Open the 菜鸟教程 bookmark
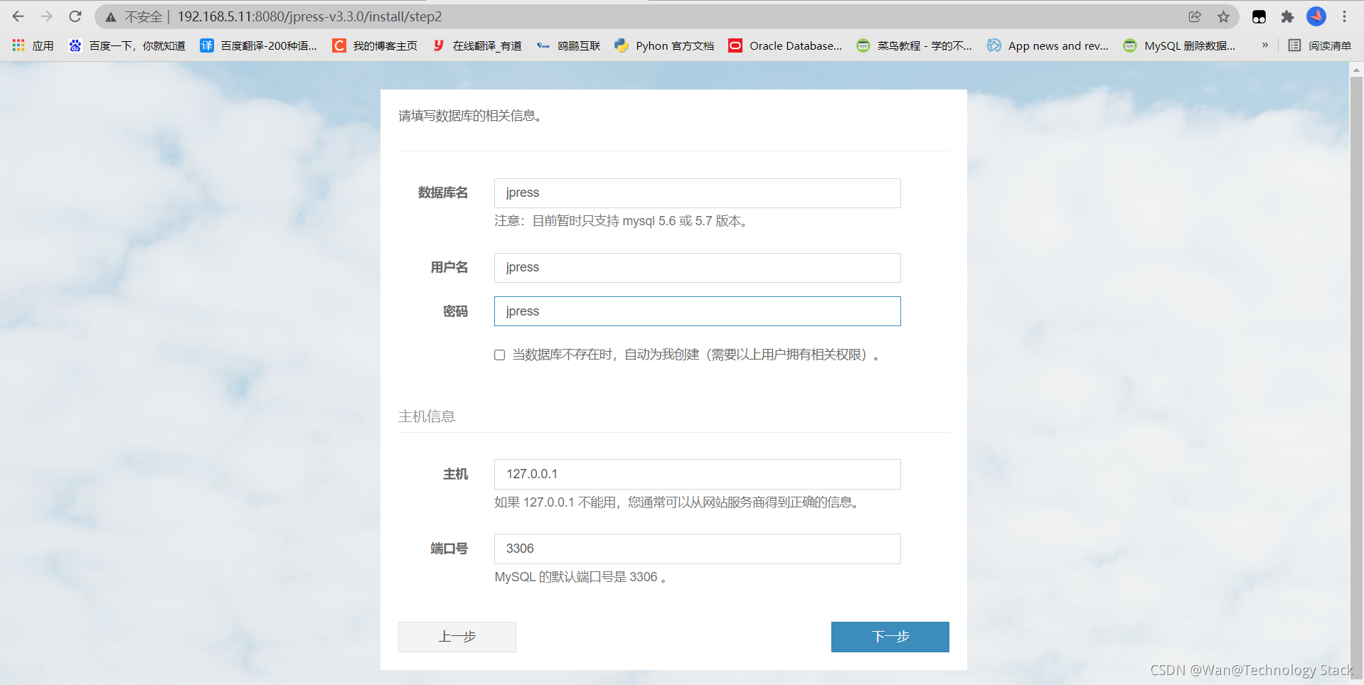 [x=914, y=45]
